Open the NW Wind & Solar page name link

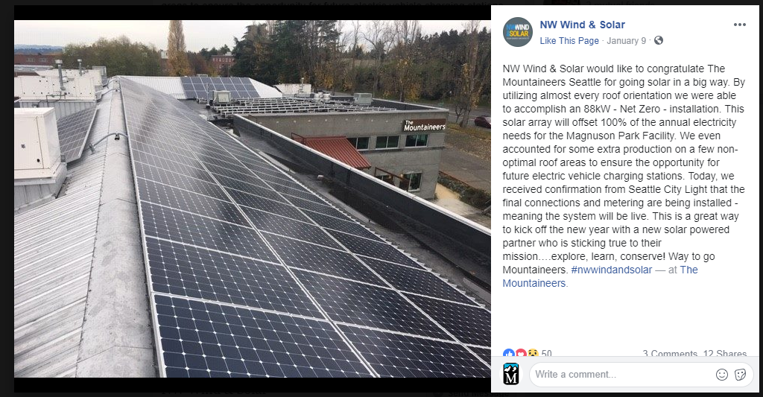point(582,25)
